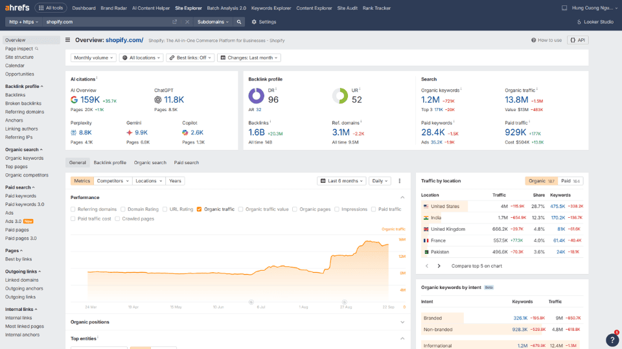Click the first chart annotation marker near 6 Jul
The image size is (622, 349).
(x=251, y=302)
